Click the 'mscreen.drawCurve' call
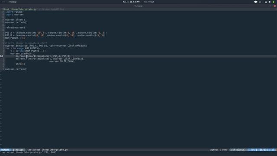Viewport: 277px width, 156px height. point(16,45)
